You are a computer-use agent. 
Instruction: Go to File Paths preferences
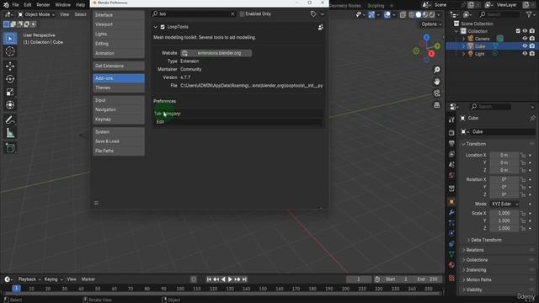click(119, 151)
